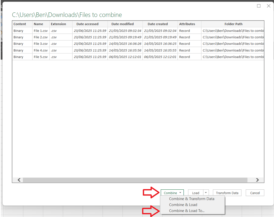Select the File 3.csv row

[x=40, y=44]
